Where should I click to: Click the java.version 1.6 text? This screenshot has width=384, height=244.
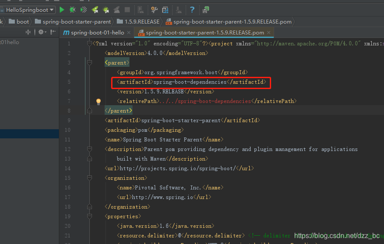point(164,226)
